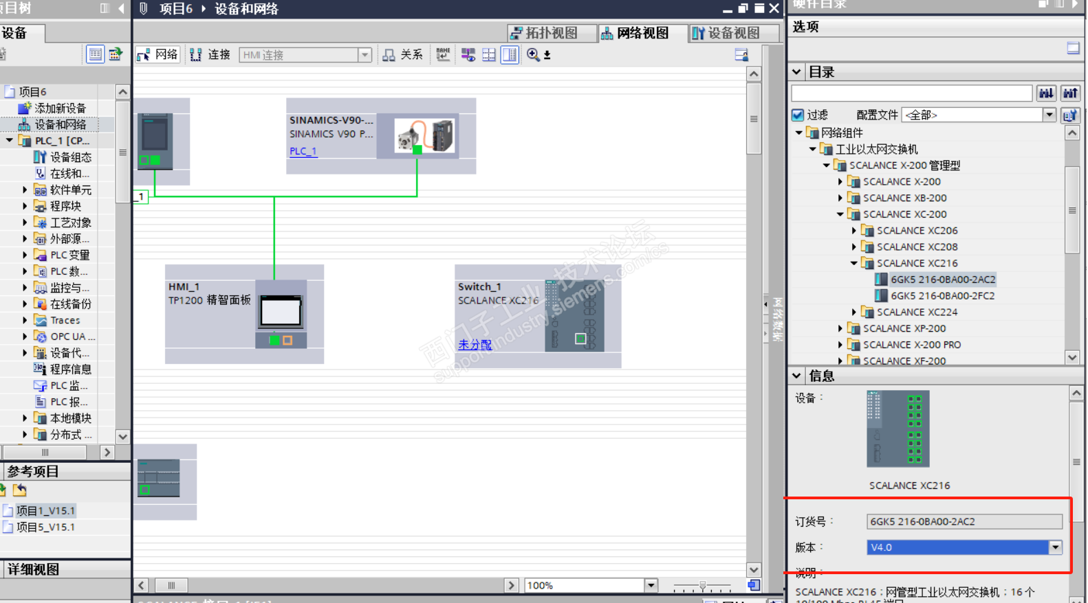Click the profile settings wrench icon
This screenshot has height=603, width=1088.
[x=1070, y=115]
